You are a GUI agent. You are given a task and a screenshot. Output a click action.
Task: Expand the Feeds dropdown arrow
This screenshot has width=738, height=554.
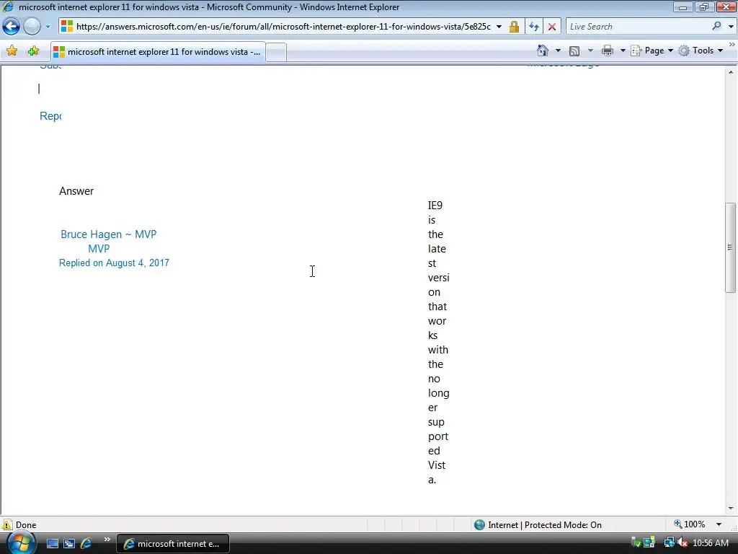click(x=590, y=50)
